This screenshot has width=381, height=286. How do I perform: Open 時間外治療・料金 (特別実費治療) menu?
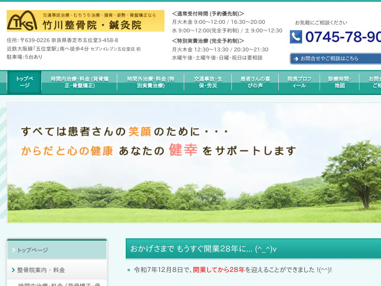coord(151,82)
